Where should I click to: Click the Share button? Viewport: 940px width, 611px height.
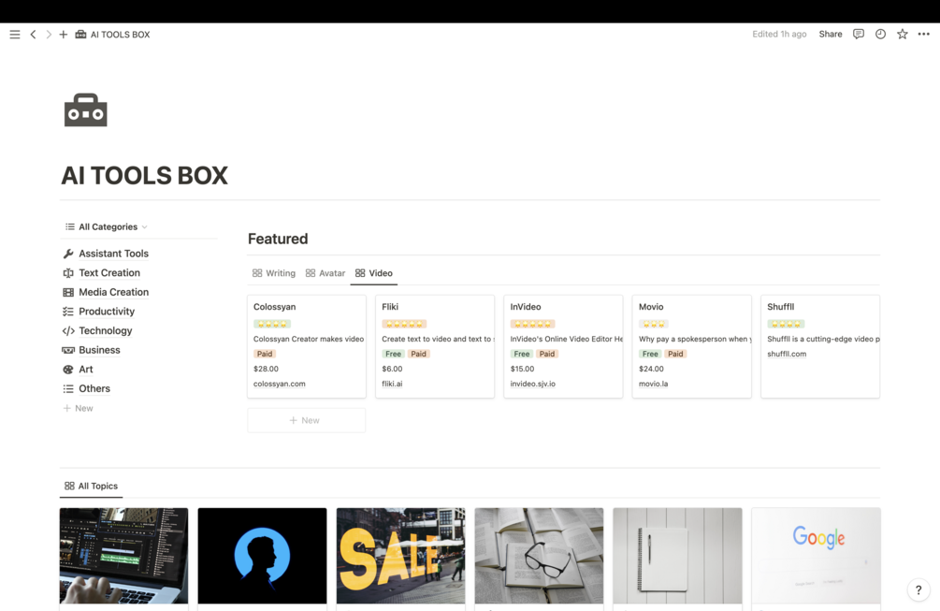pyautogui.click(x=831, y=35)
